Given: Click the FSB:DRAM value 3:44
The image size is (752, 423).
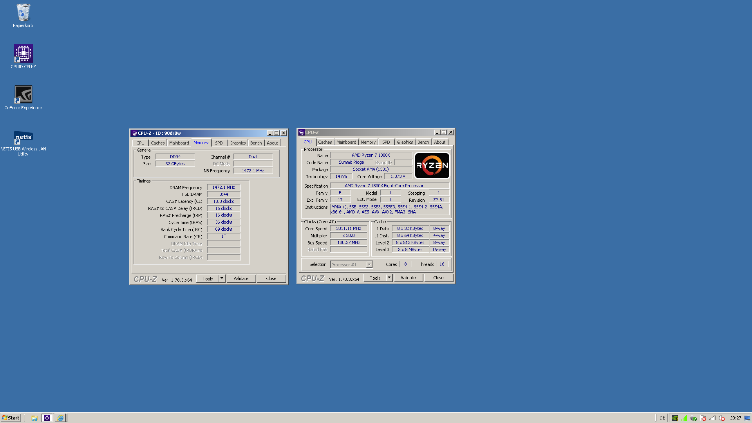Looking at the screenshot, I should point(224,194).
